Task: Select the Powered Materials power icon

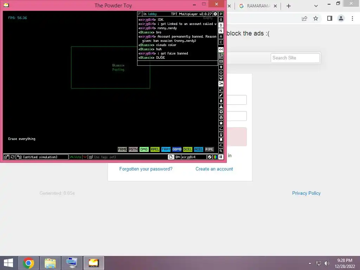Action: click(x=221, y=72)
